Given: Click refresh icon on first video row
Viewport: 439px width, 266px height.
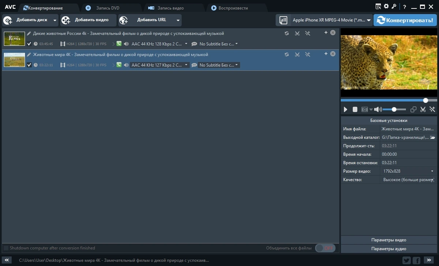Looking at the screenshot, I should pyautogui.click(x=287, y=33).
